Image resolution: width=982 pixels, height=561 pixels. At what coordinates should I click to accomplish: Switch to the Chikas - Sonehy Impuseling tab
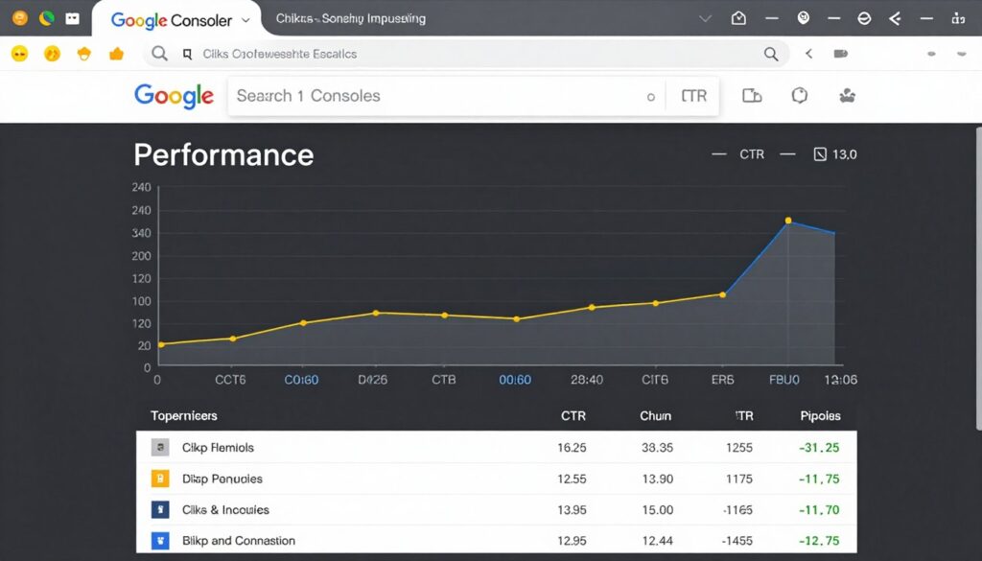(x=351, y=19)
